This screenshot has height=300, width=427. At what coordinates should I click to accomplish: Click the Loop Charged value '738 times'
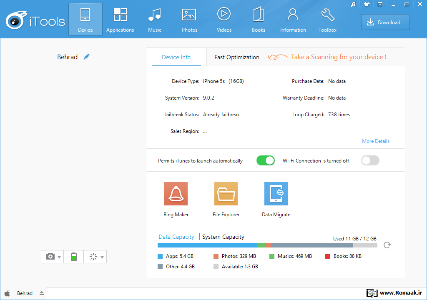point(339,115)
